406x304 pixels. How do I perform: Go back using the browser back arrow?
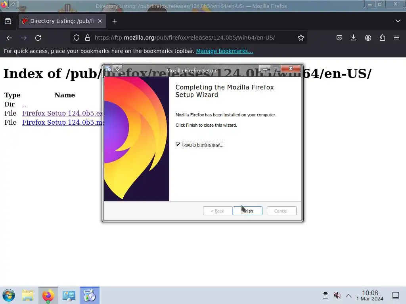pos(10,38)
